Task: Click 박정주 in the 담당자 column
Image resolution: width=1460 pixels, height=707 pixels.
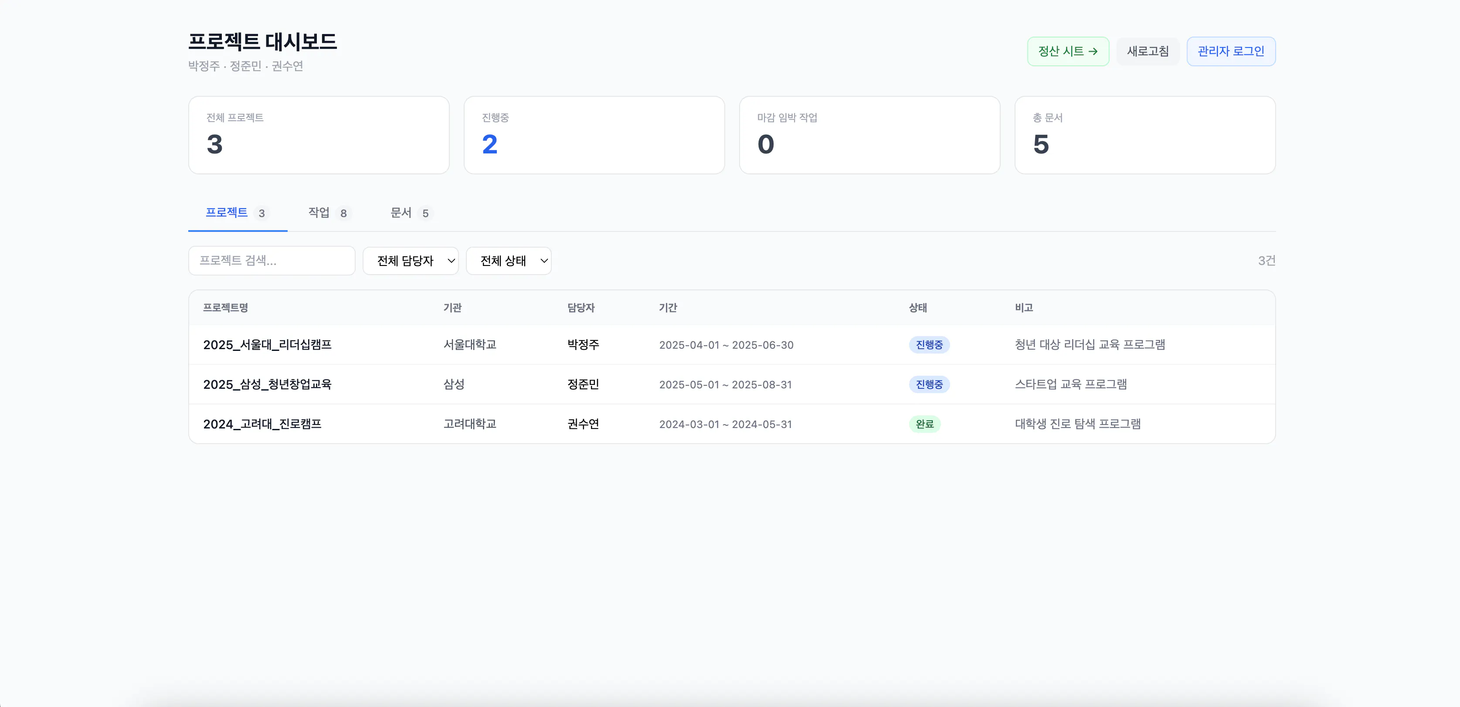Action: [583, 345]
